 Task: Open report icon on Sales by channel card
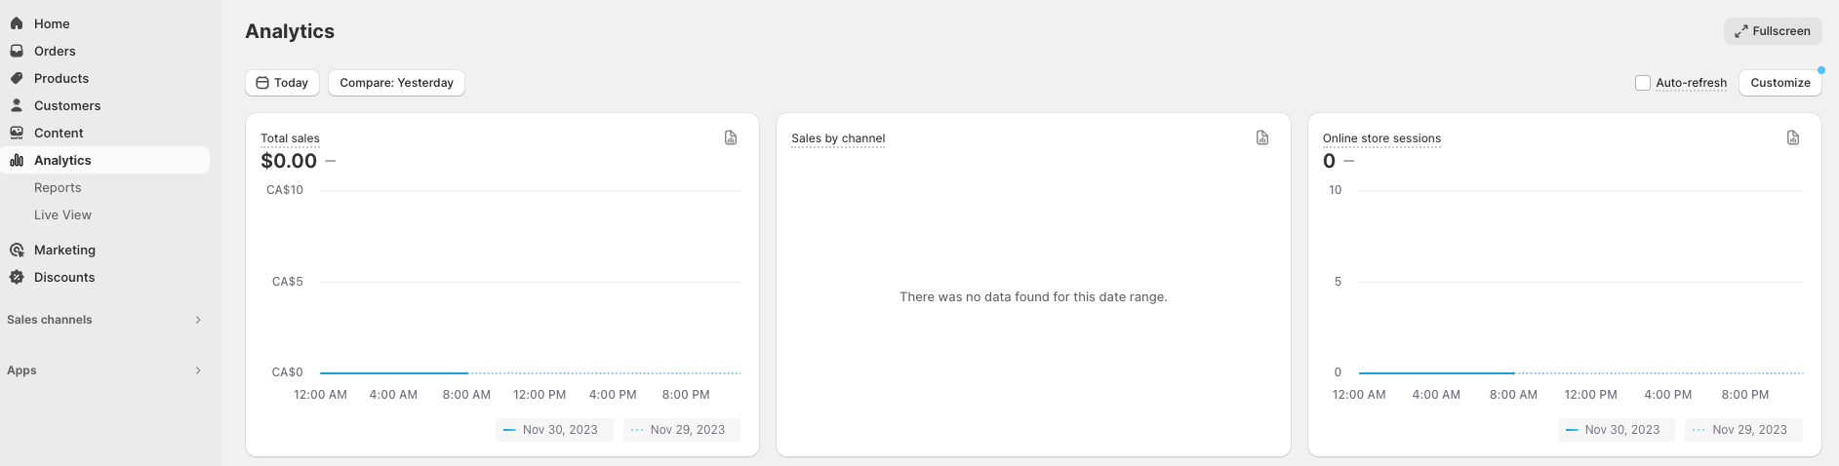tap(1262, 138)
